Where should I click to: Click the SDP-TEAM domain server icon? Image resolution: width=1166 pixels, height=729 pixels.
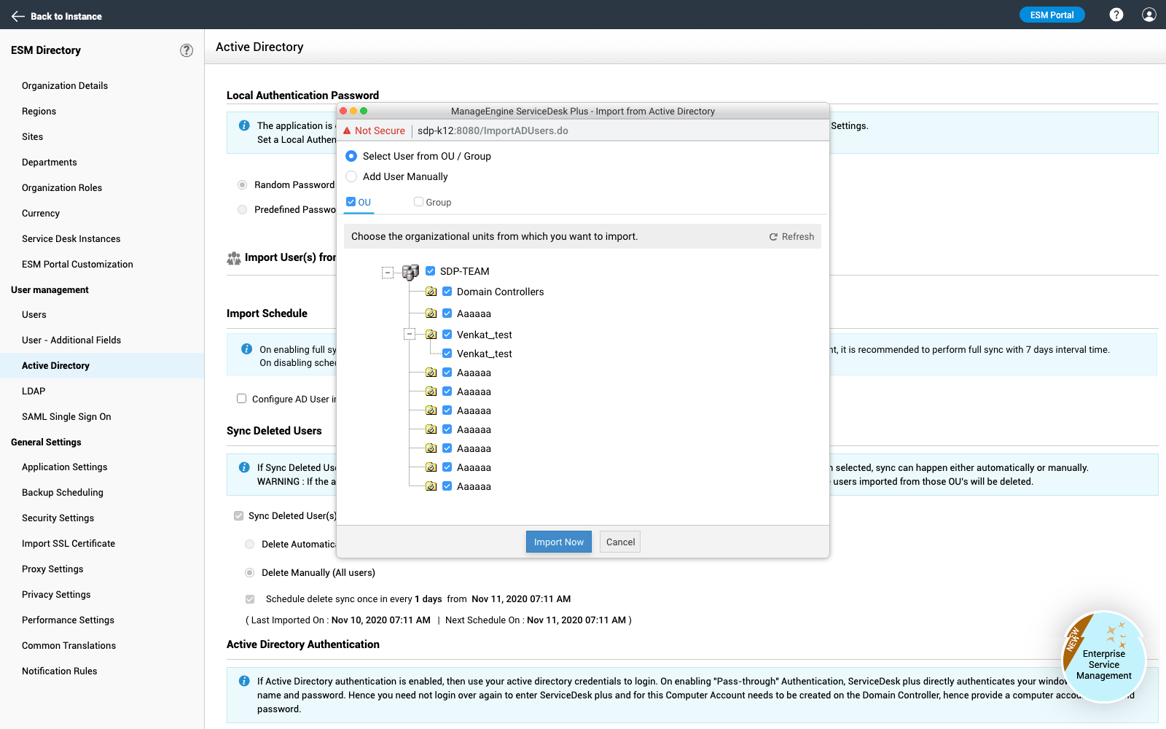click(410, 272)
